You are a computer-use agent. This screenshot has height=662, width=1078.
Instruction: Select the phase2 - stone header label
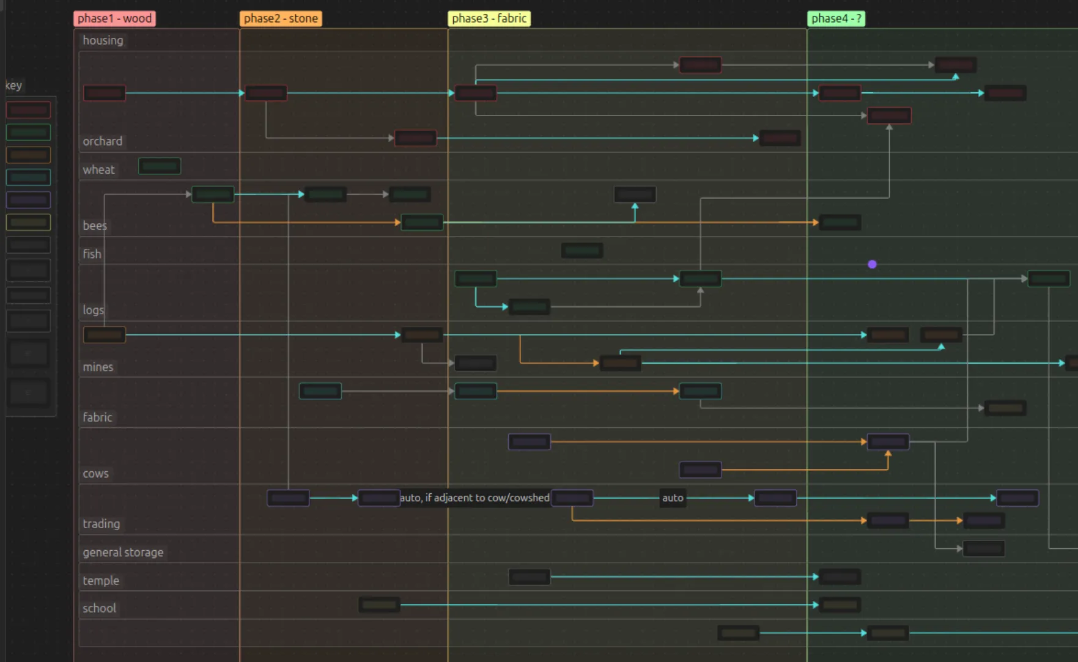tap(281, 18)
